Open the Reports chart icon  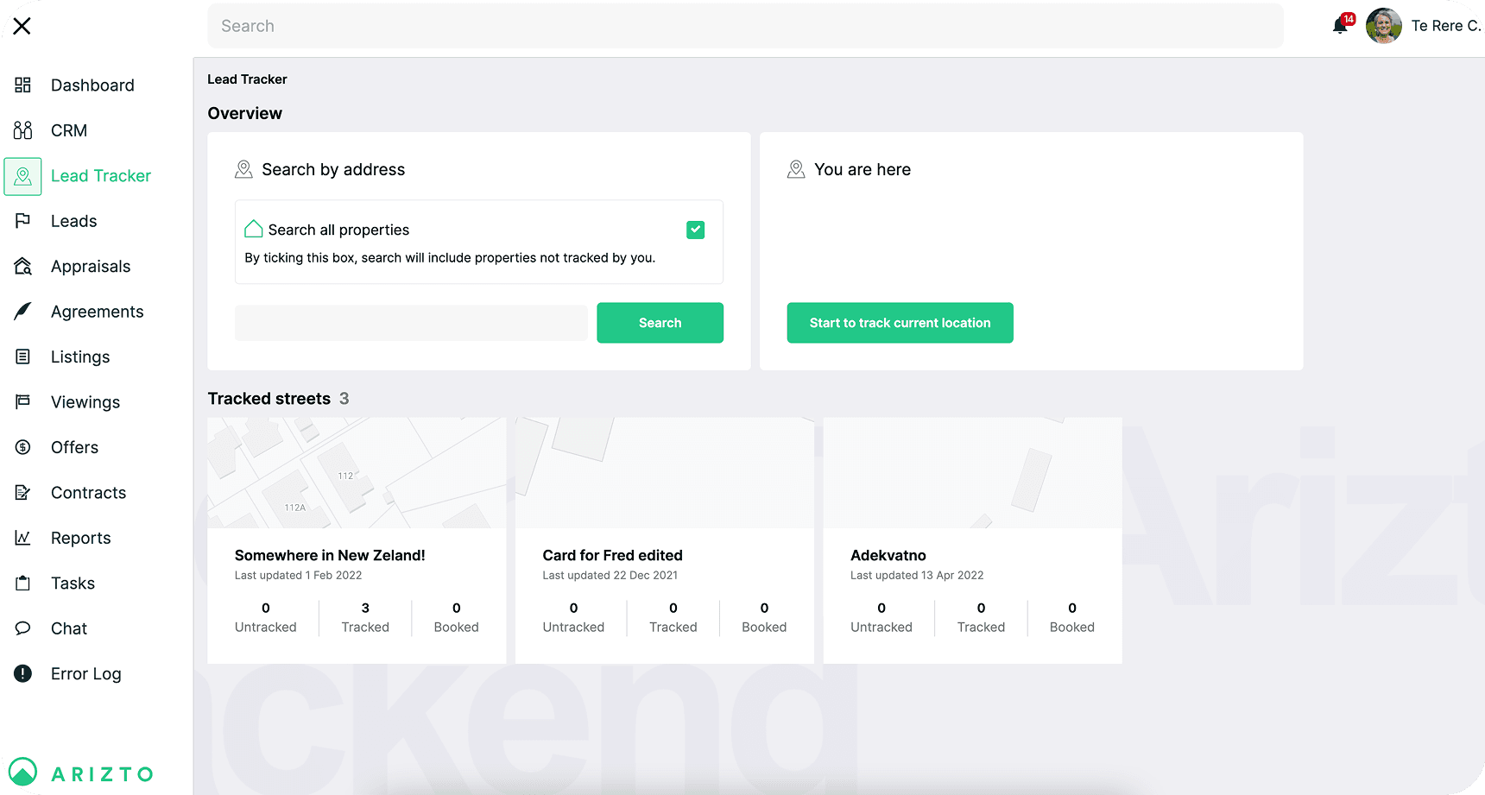23,538
